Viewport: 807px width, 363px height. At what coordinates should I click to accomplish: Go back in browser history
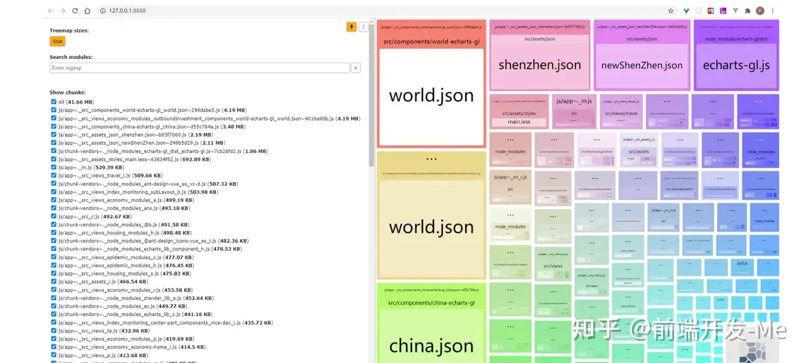pyautogui.click(x=50, y=11)
